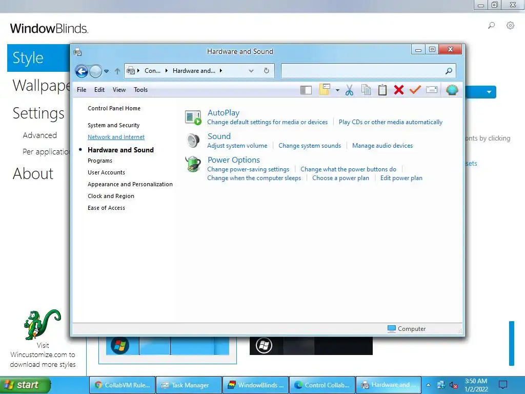
Task: Open the recent locations dropdown arrow
Action: click(107, 71)
